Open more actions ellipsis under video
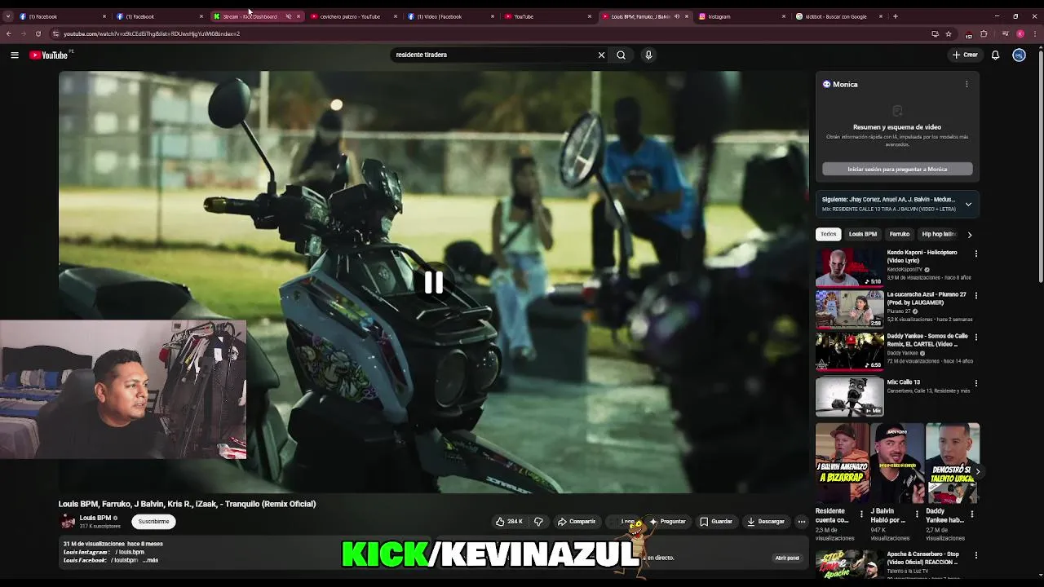 [x=802, y=522]
